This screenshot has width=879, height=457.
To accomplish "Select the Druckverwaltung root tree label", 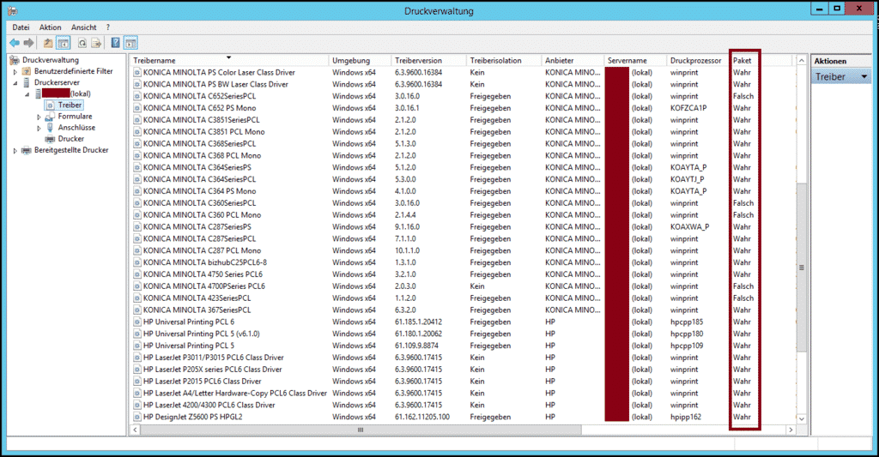I will (x=51, y=60).
